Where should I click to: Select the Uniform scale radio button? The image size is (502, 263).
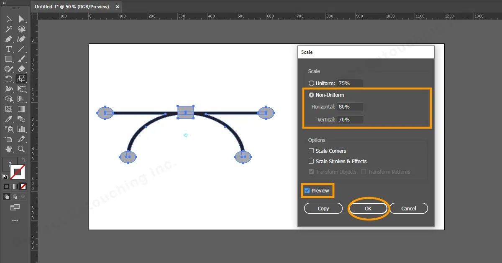(x=311, y=83)
